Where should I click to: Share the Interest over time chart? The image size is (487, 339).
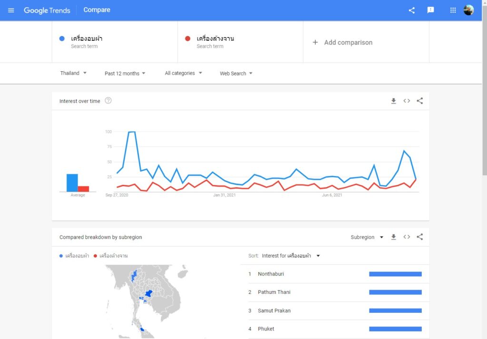point(419,101)
